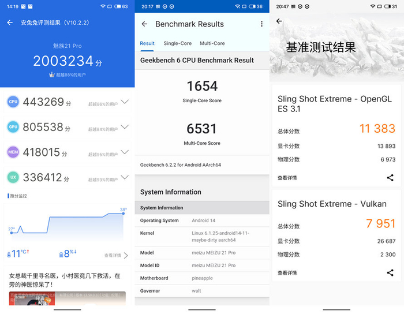Viewport: 404px width, 314px height.
Task: Expand CPU score 443269 details
Action: click(125, 102)
